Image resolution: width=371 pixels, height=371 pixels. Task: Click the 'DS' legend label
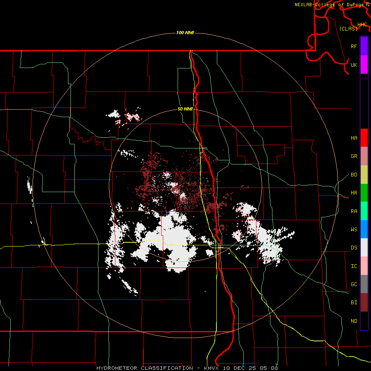[354, 248]
